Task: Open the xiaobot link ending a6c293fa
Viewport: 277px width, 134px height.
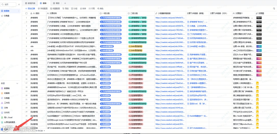Action: coord(170,46)
